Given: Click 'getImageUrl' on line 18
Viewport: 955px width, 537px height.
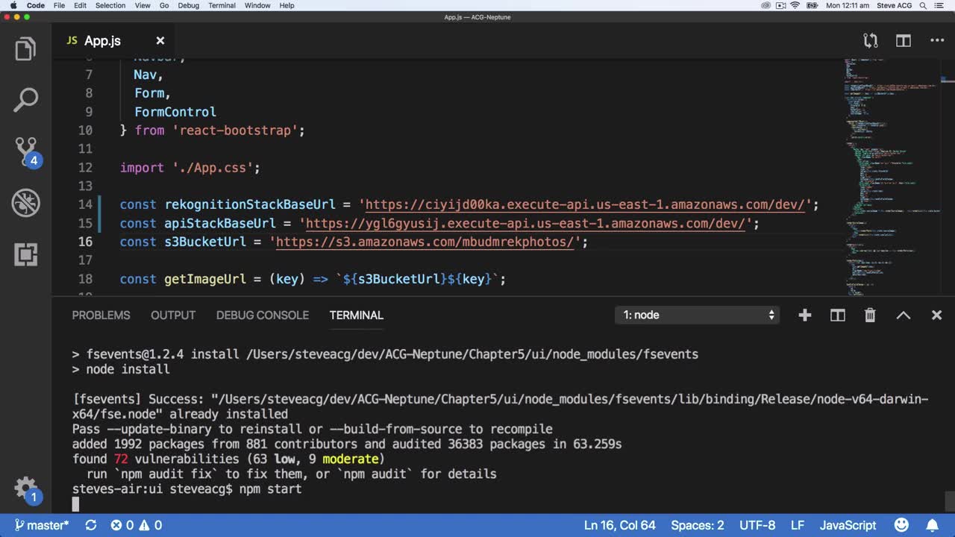Looking at the screenshot, I should [205, 280].
